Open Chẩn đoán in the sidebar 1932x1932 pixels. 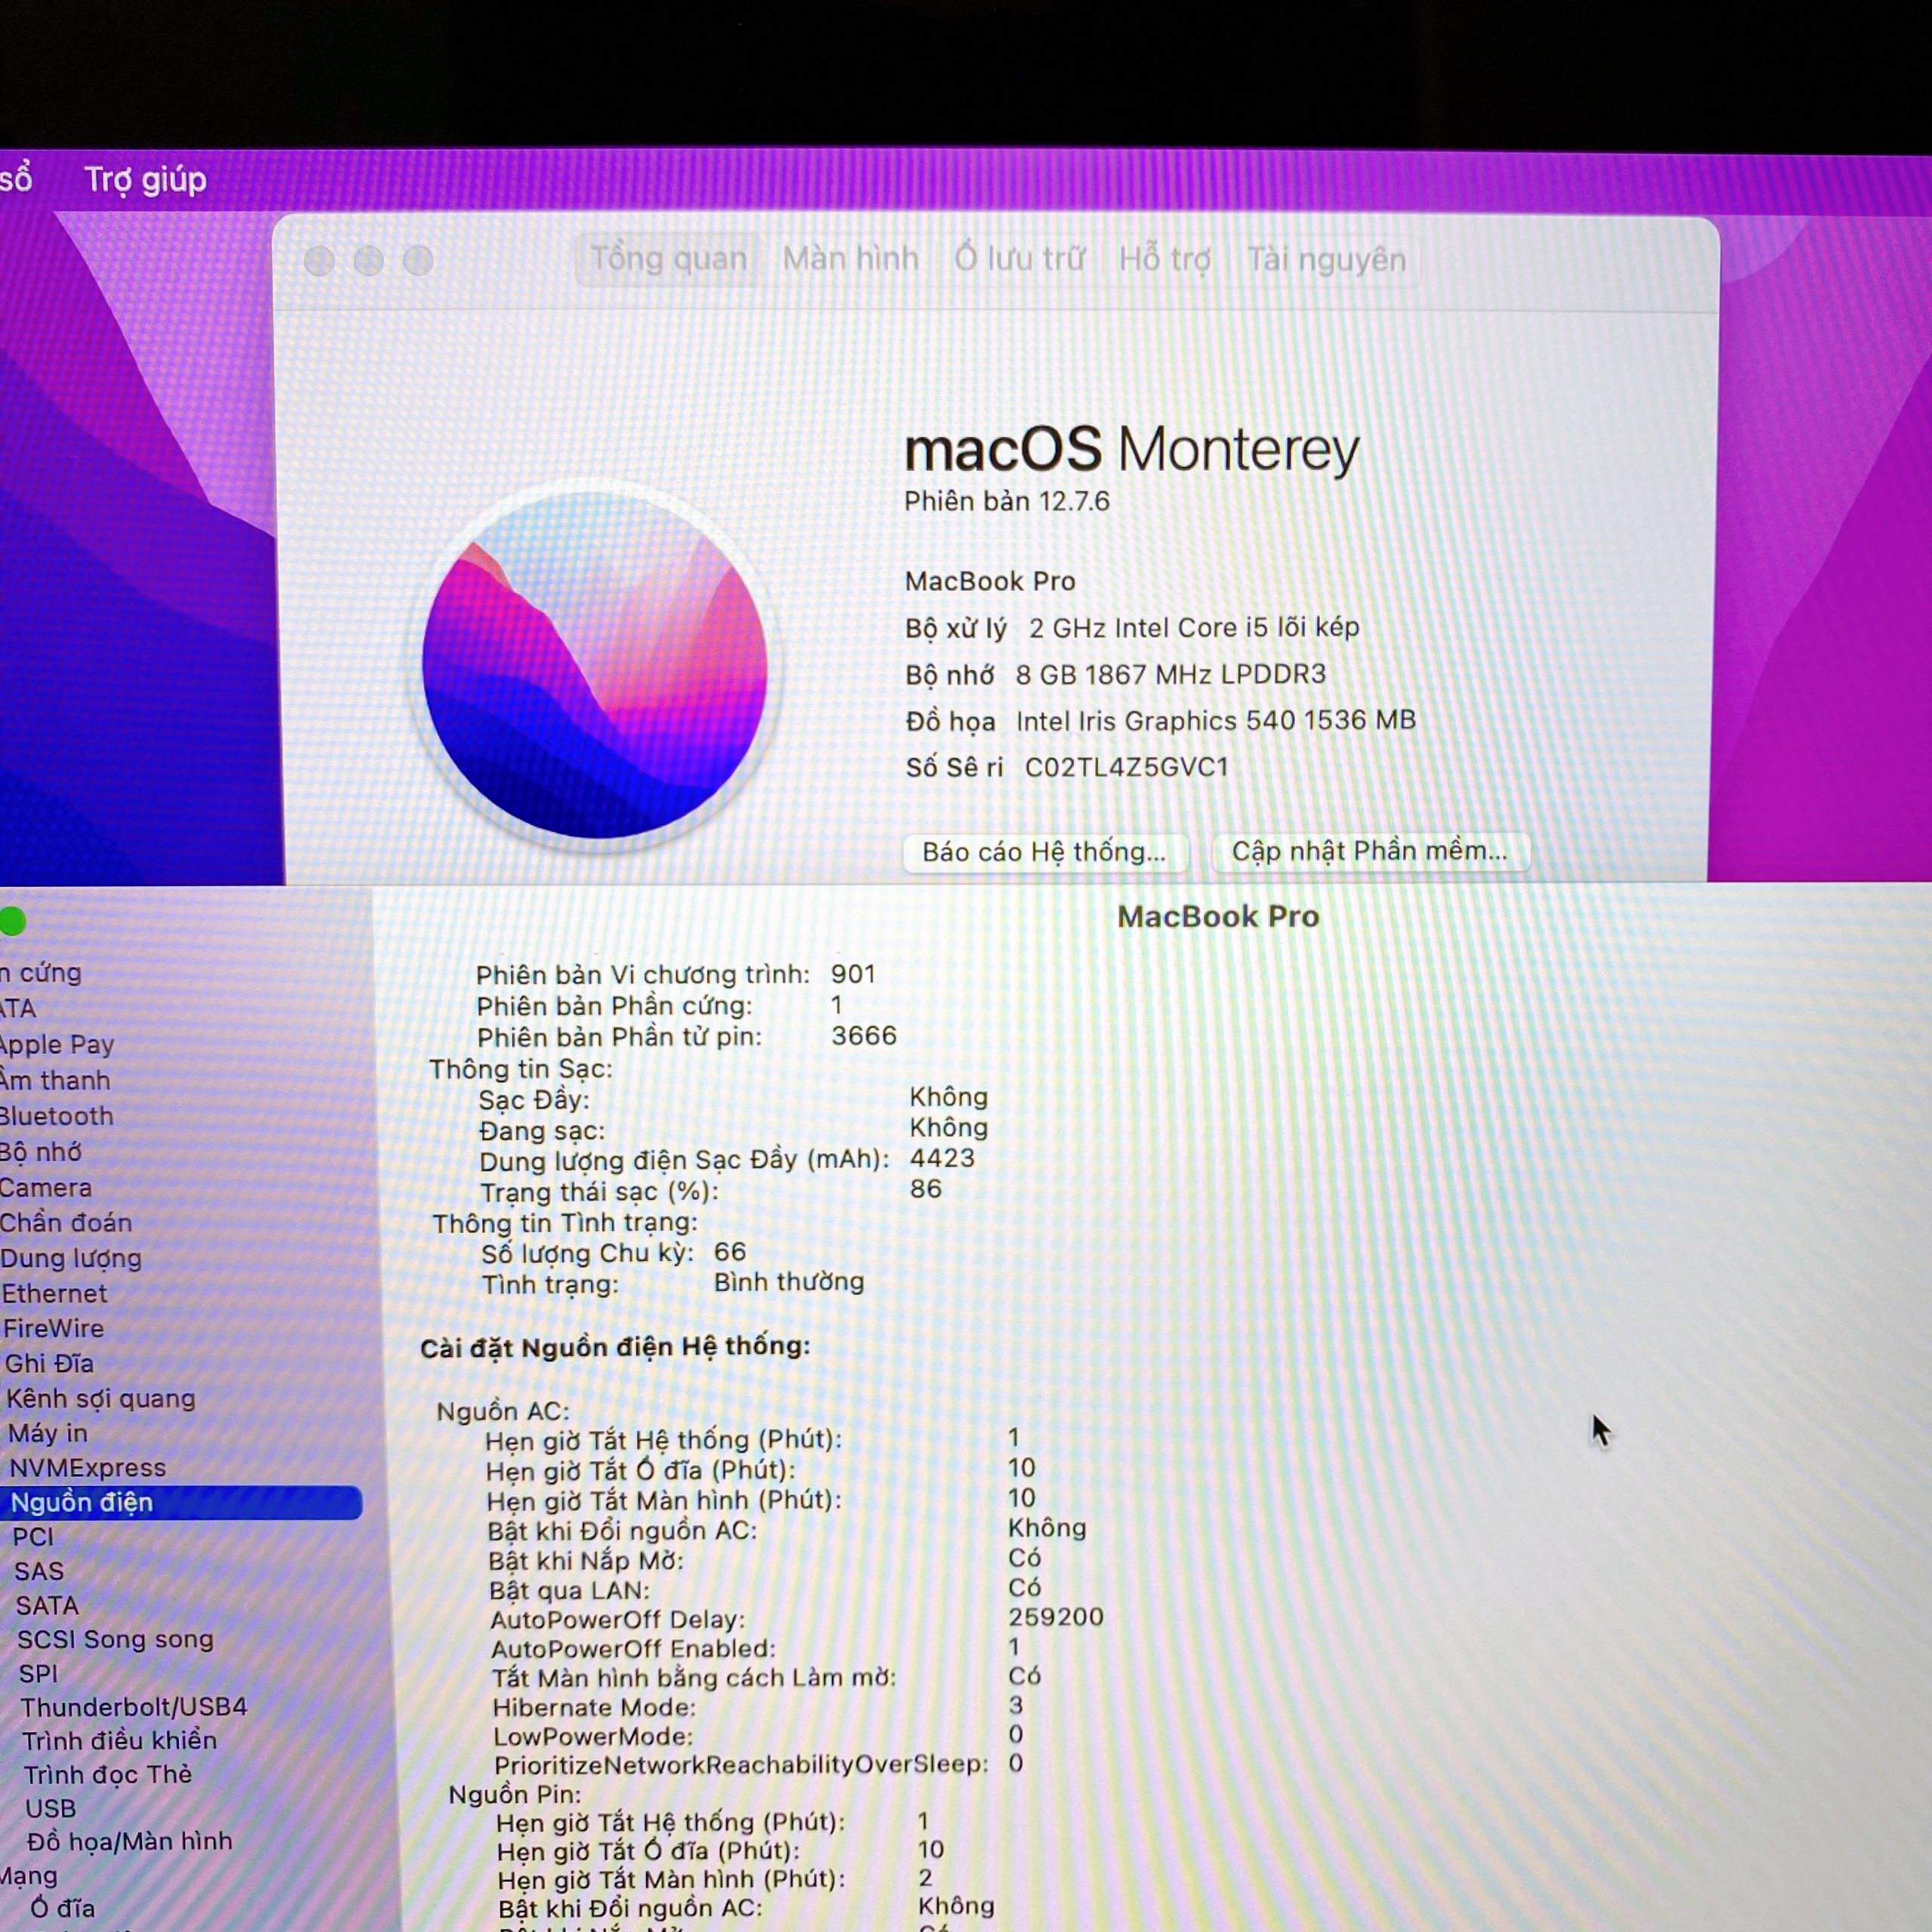tap(66, 1222)
